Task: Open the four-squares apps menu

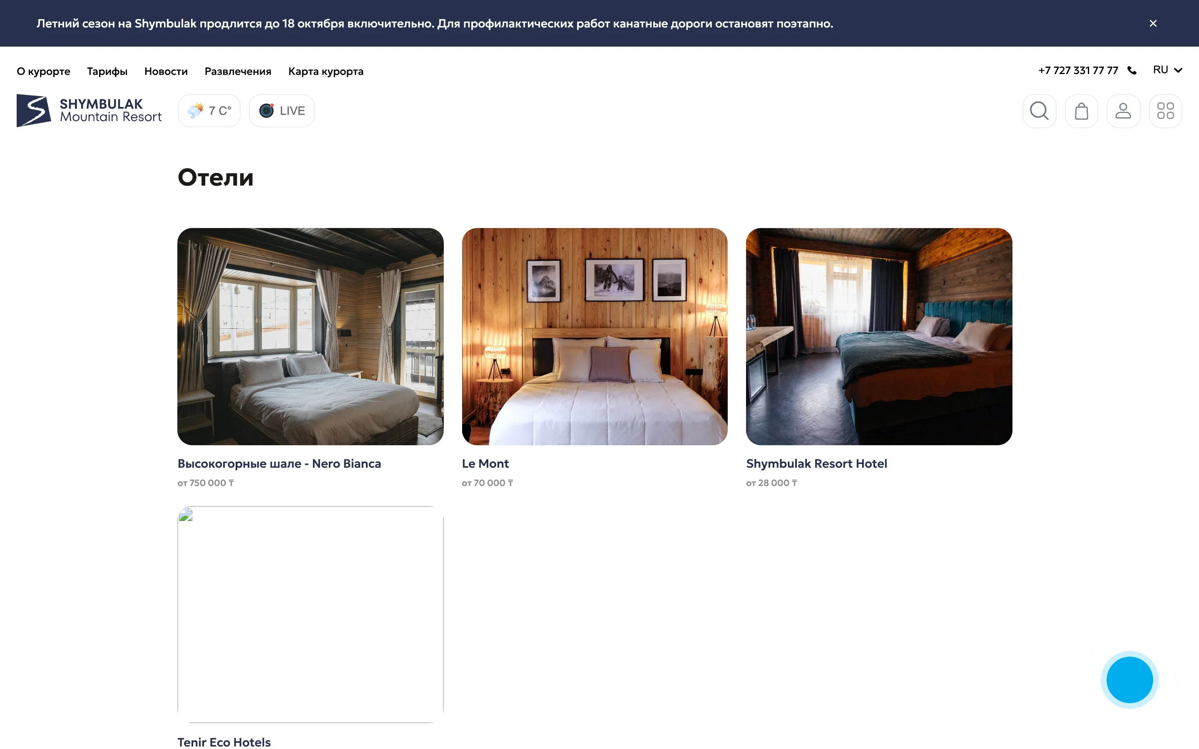Action: (x=1165, y=111)
